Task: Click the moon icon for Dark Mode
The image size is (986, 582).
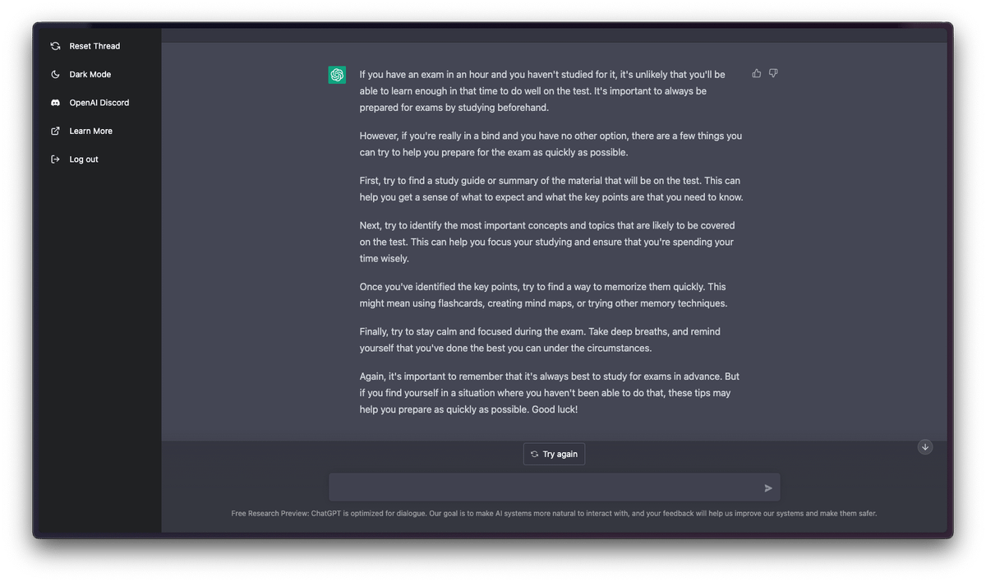Action: pos(55,75)
